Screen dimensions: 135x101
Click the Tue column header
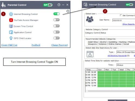115,69
